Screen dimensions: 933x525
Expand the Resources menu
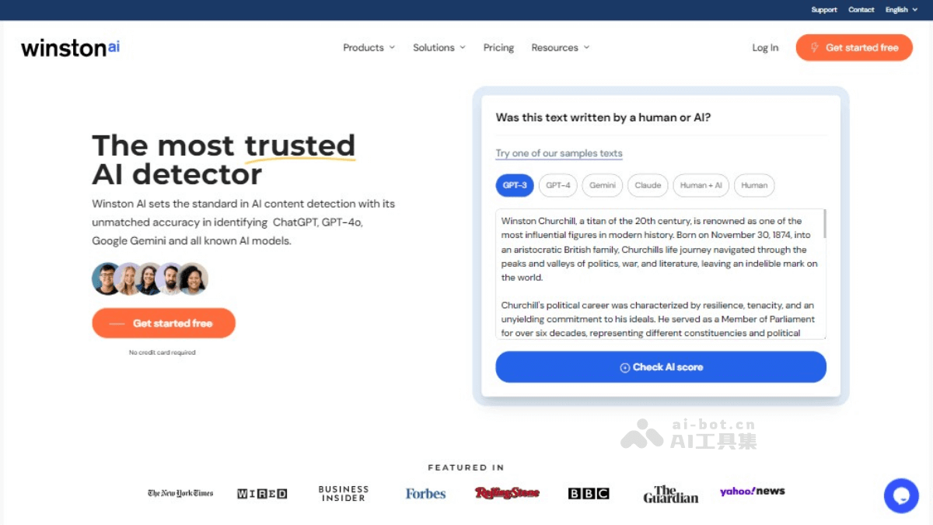point(560,47)
